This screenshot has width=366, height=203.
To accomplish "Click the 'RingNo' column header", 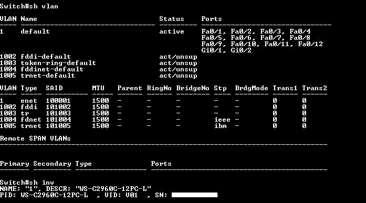I will [159, 88].
